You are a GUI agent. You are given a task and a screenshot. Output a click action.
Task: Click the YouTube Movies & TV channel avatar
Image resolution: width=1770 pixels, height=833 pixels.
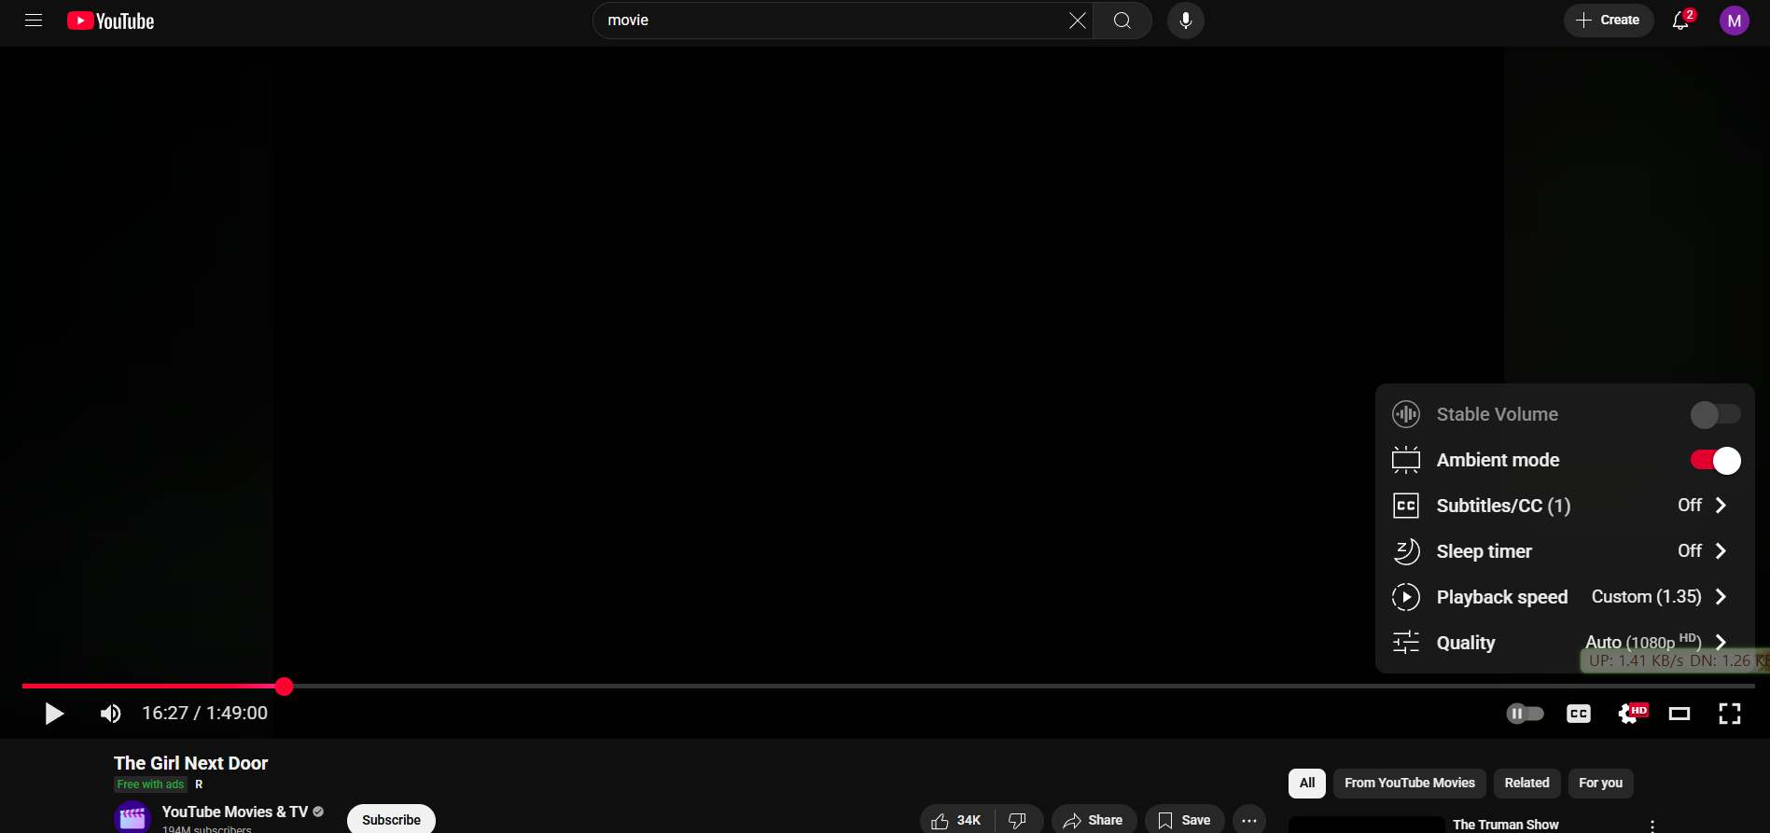click(x=132, y=818)
